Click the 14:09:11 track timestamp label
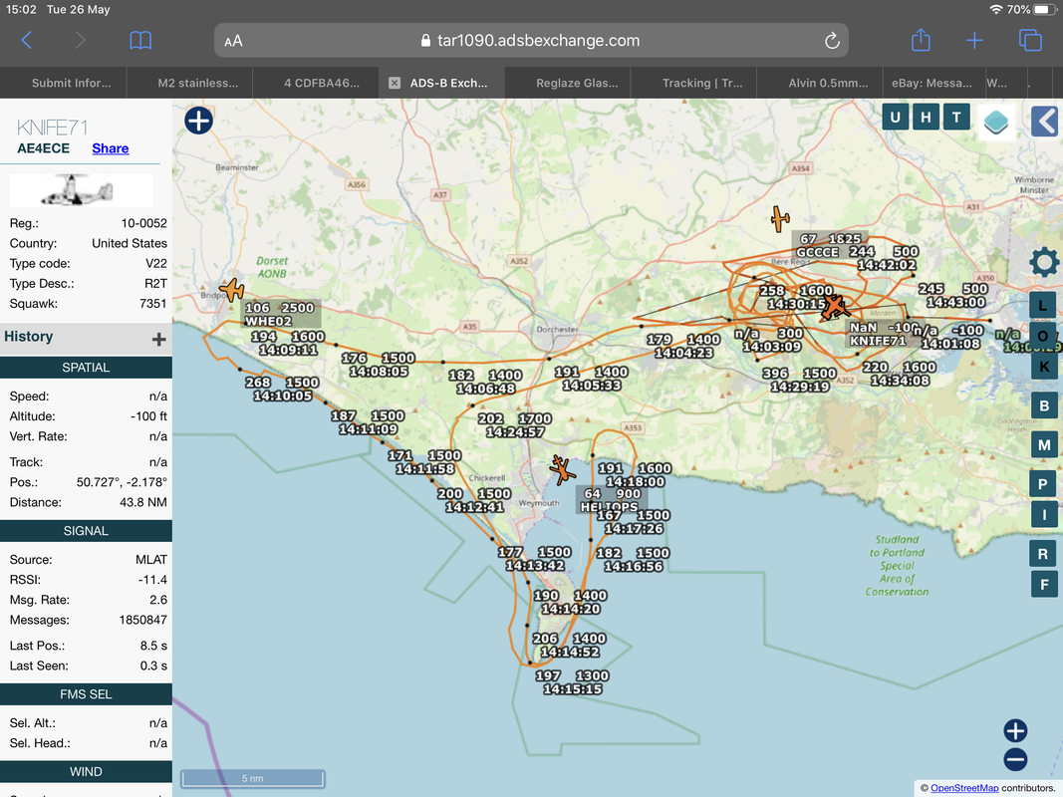1063x797 pixels. (288, 350)
